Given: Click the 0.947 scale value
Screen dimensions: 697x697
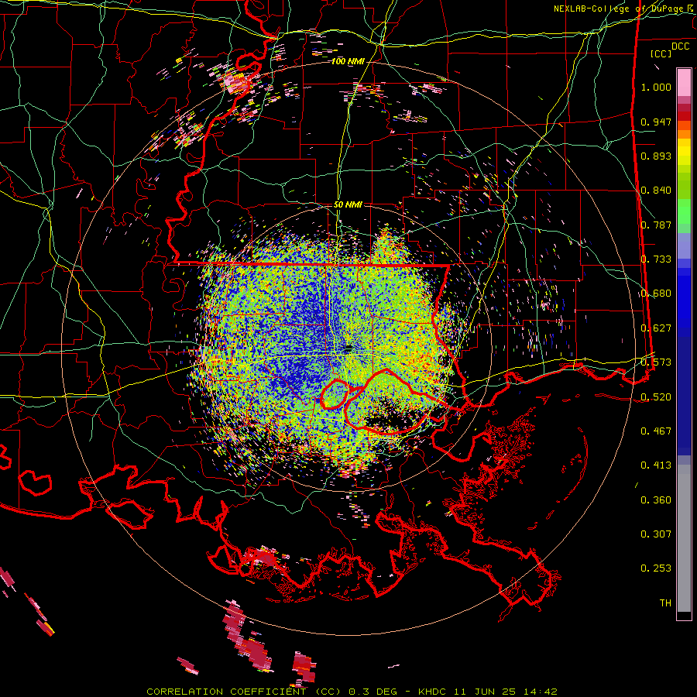Looking at the screenshot, I should click(656, 122).
